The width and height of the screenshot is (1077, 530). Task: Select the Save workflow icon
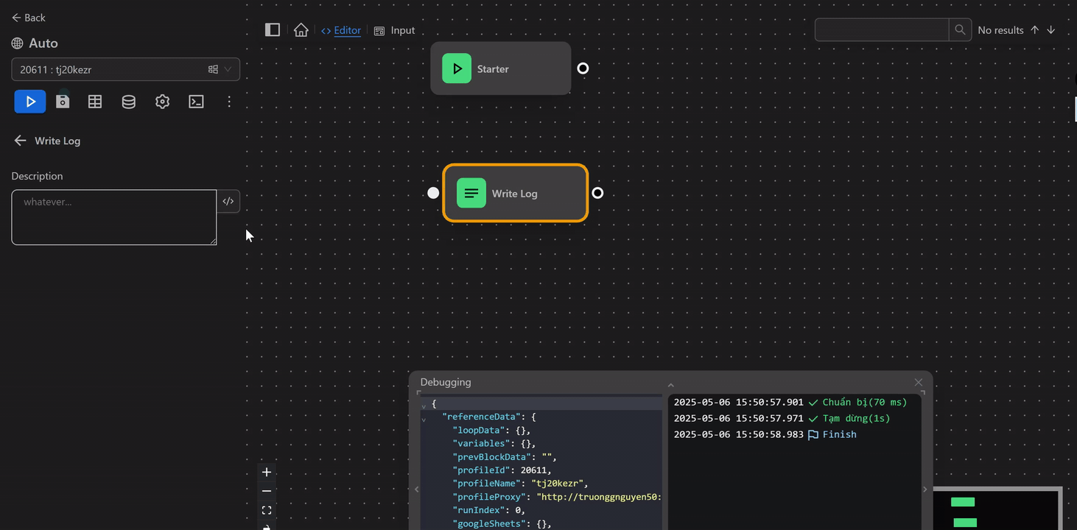pos(63,101)
